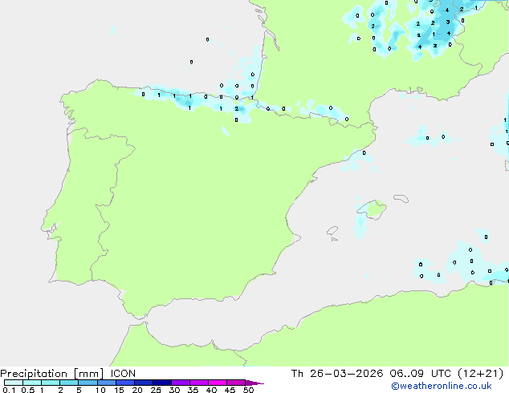The width and height of the screenshot is (509, 393).
Task: Click the "0.1" legend scale label
Action: [9, 390]
